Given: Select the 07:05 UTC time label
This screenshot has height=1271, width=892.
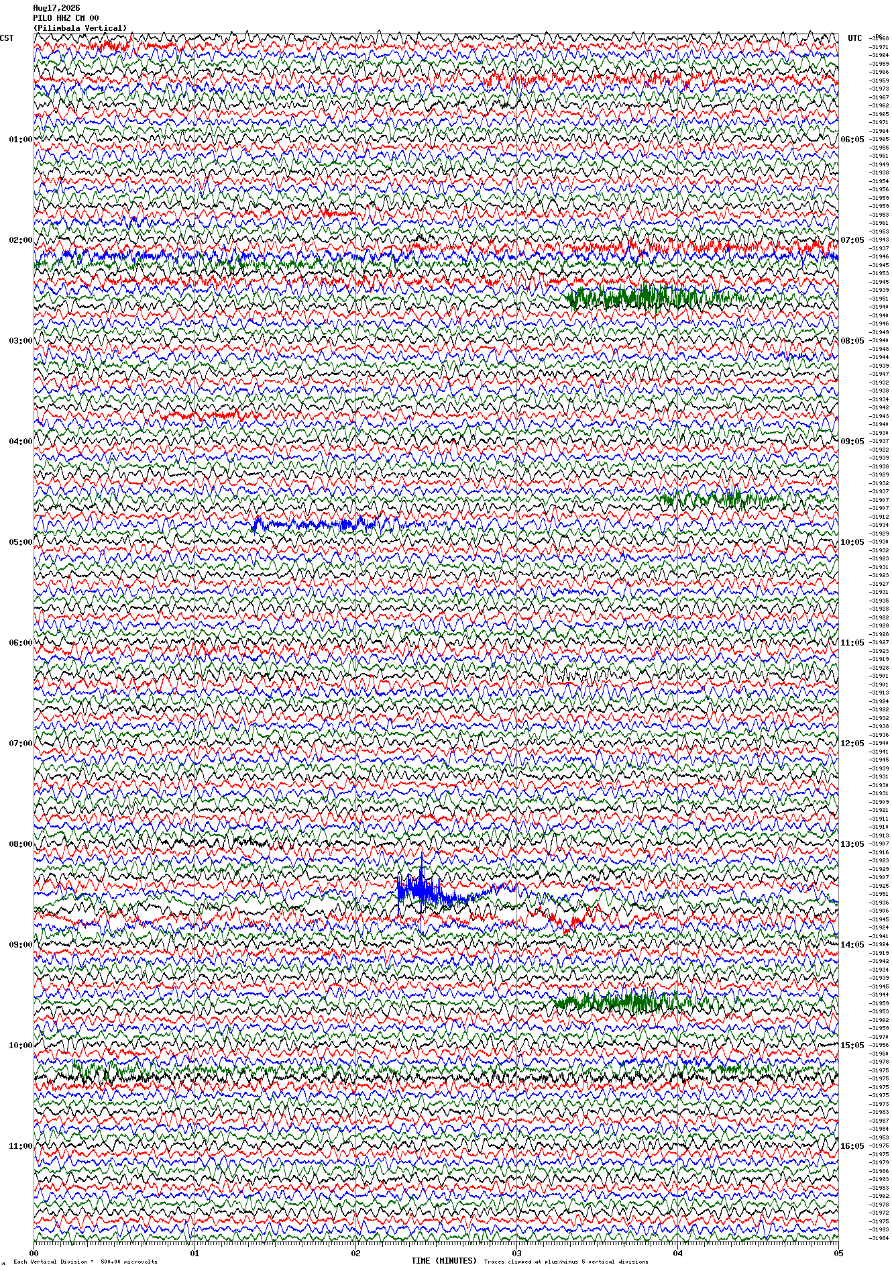Looking at the screenshot, I should pos(852,240).
